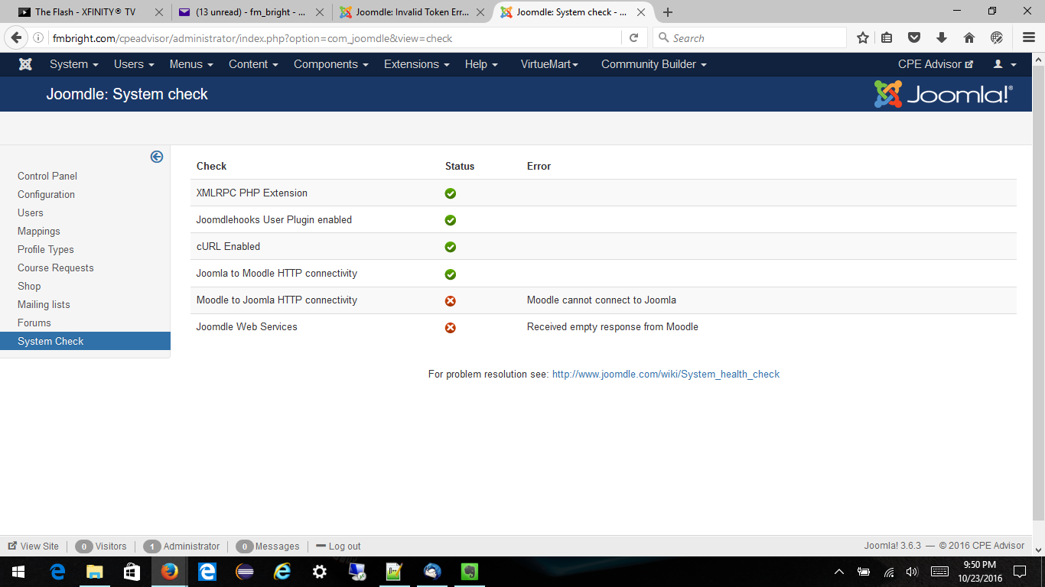Bookmark this page with the star icon

pyautogui.click(x=863, y=38)
